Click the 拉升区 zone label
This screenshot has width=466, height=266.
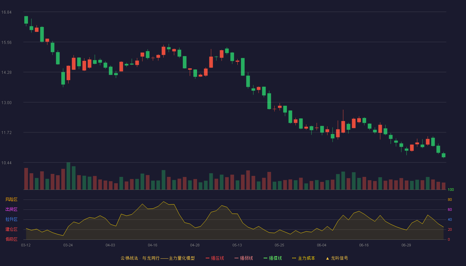(11, 219)
